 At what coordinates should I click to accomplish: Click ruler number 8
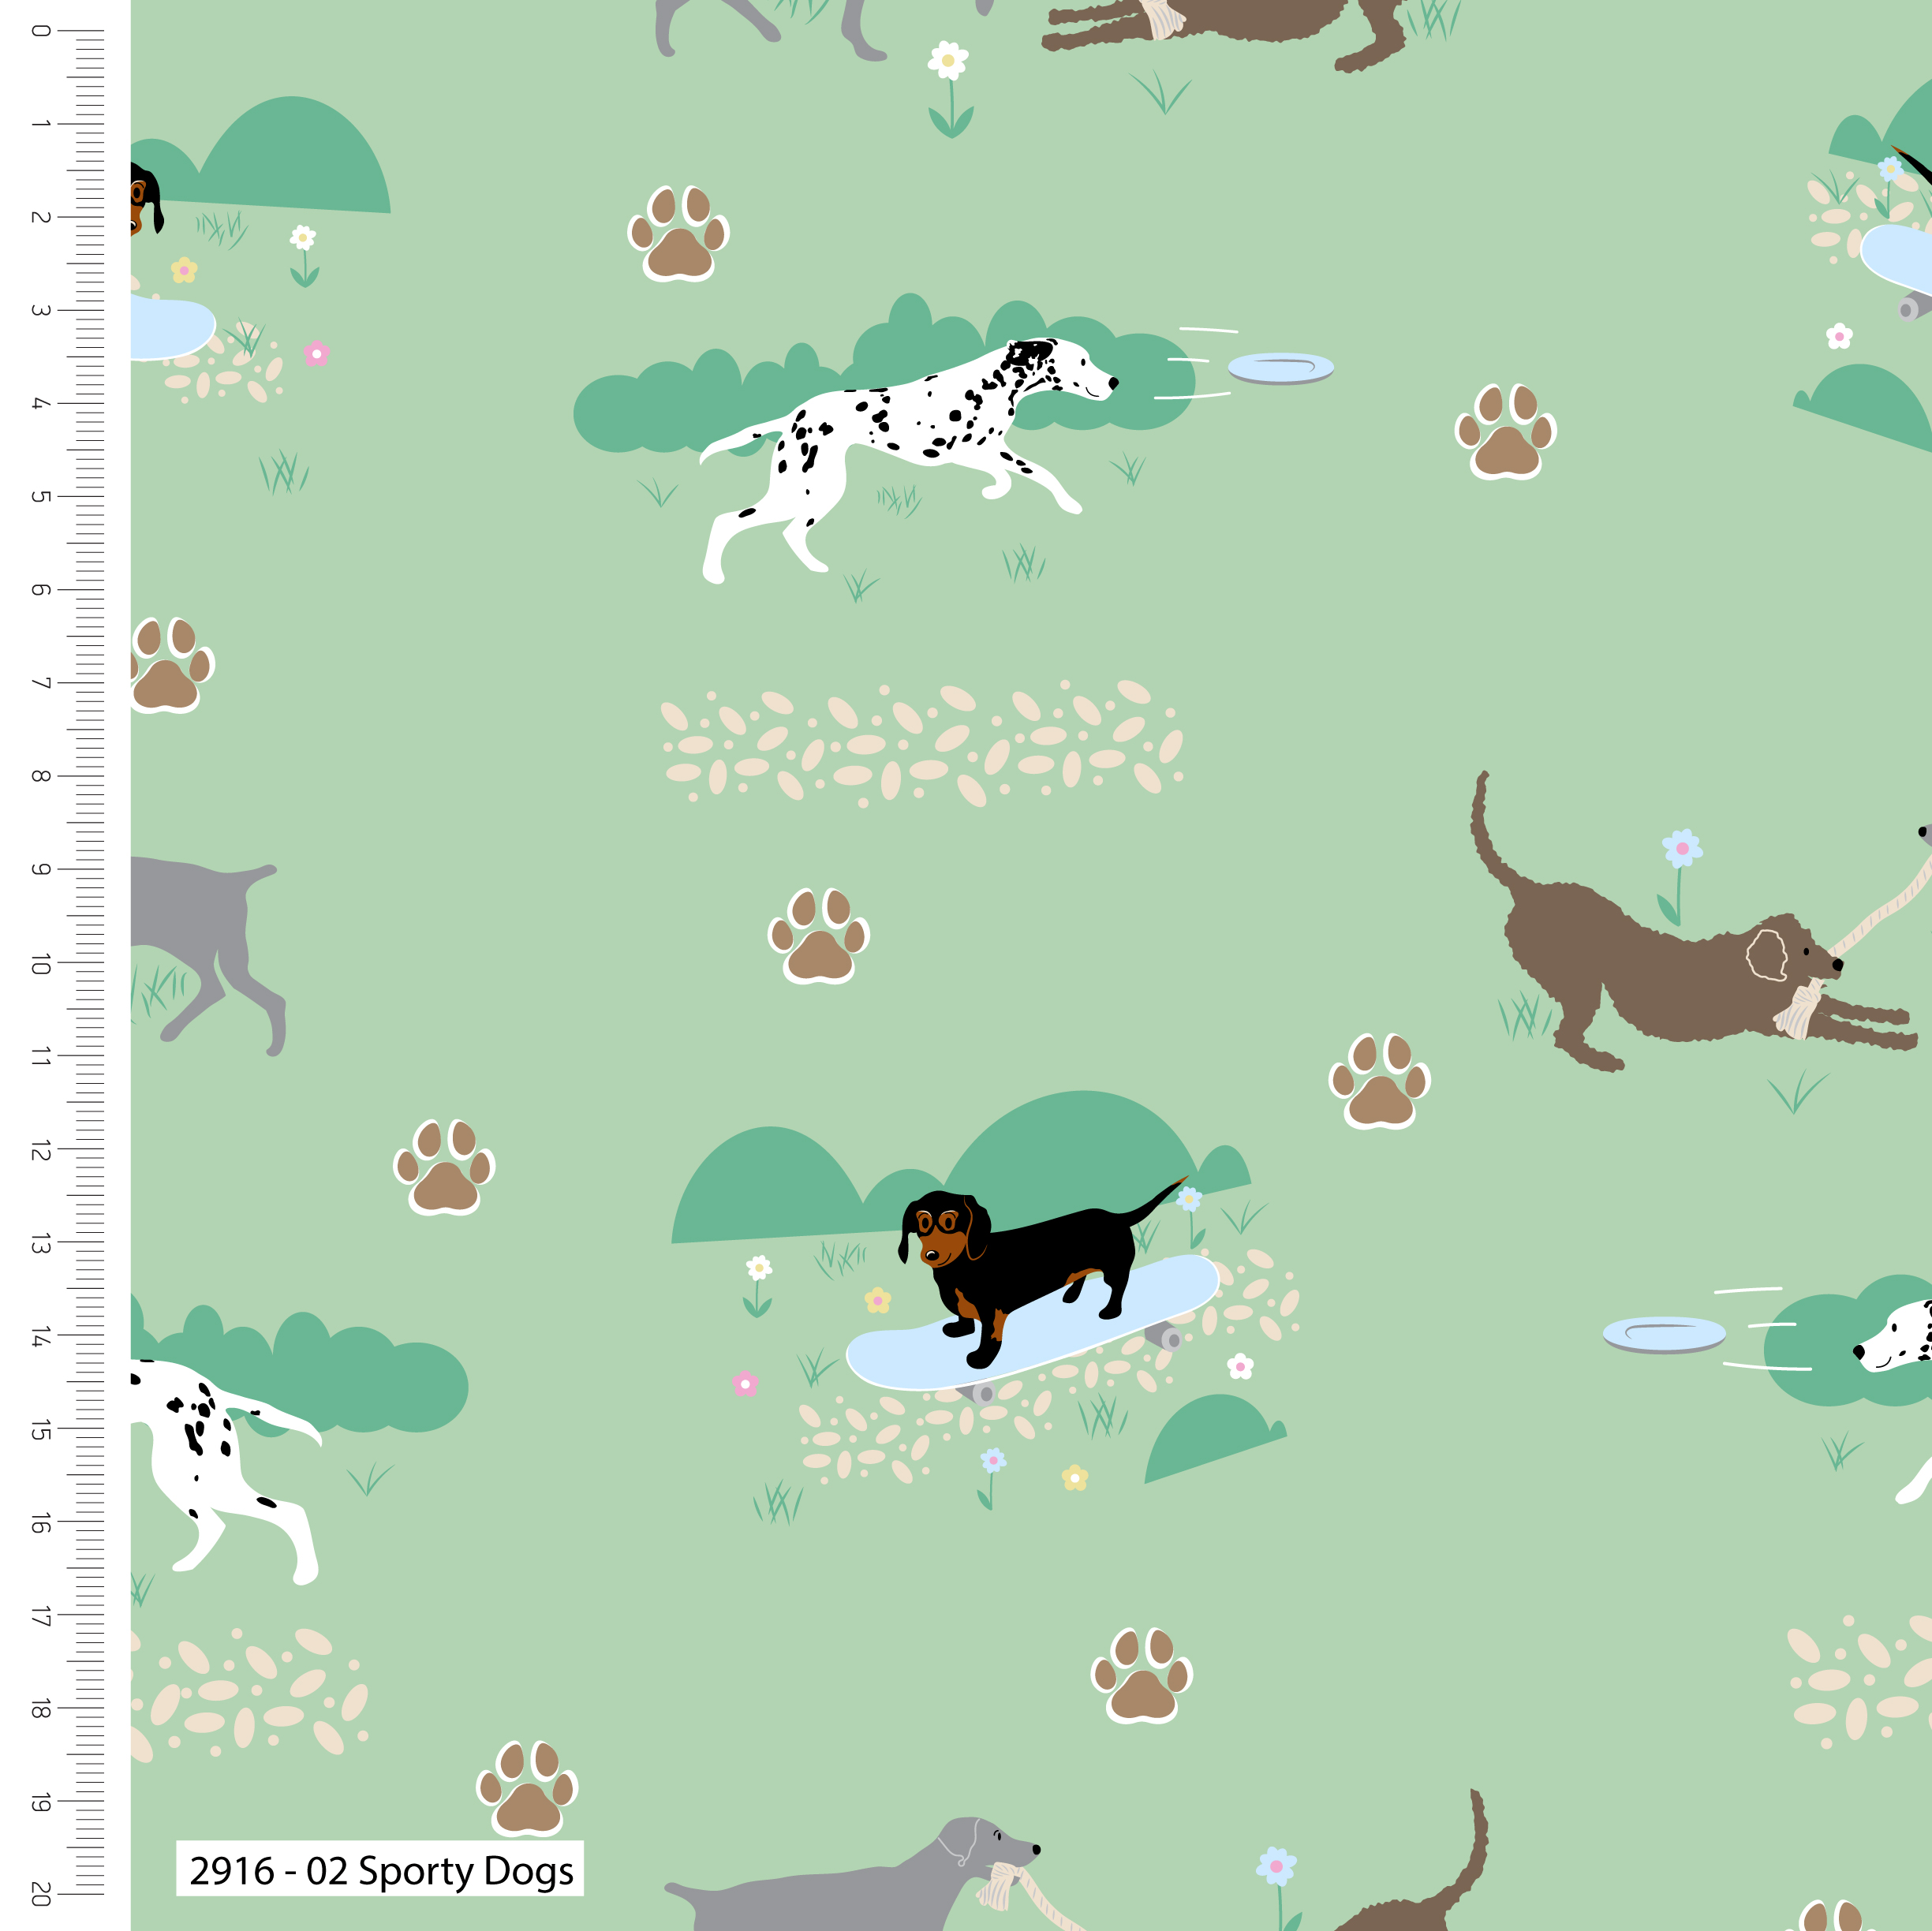point(40,777)
